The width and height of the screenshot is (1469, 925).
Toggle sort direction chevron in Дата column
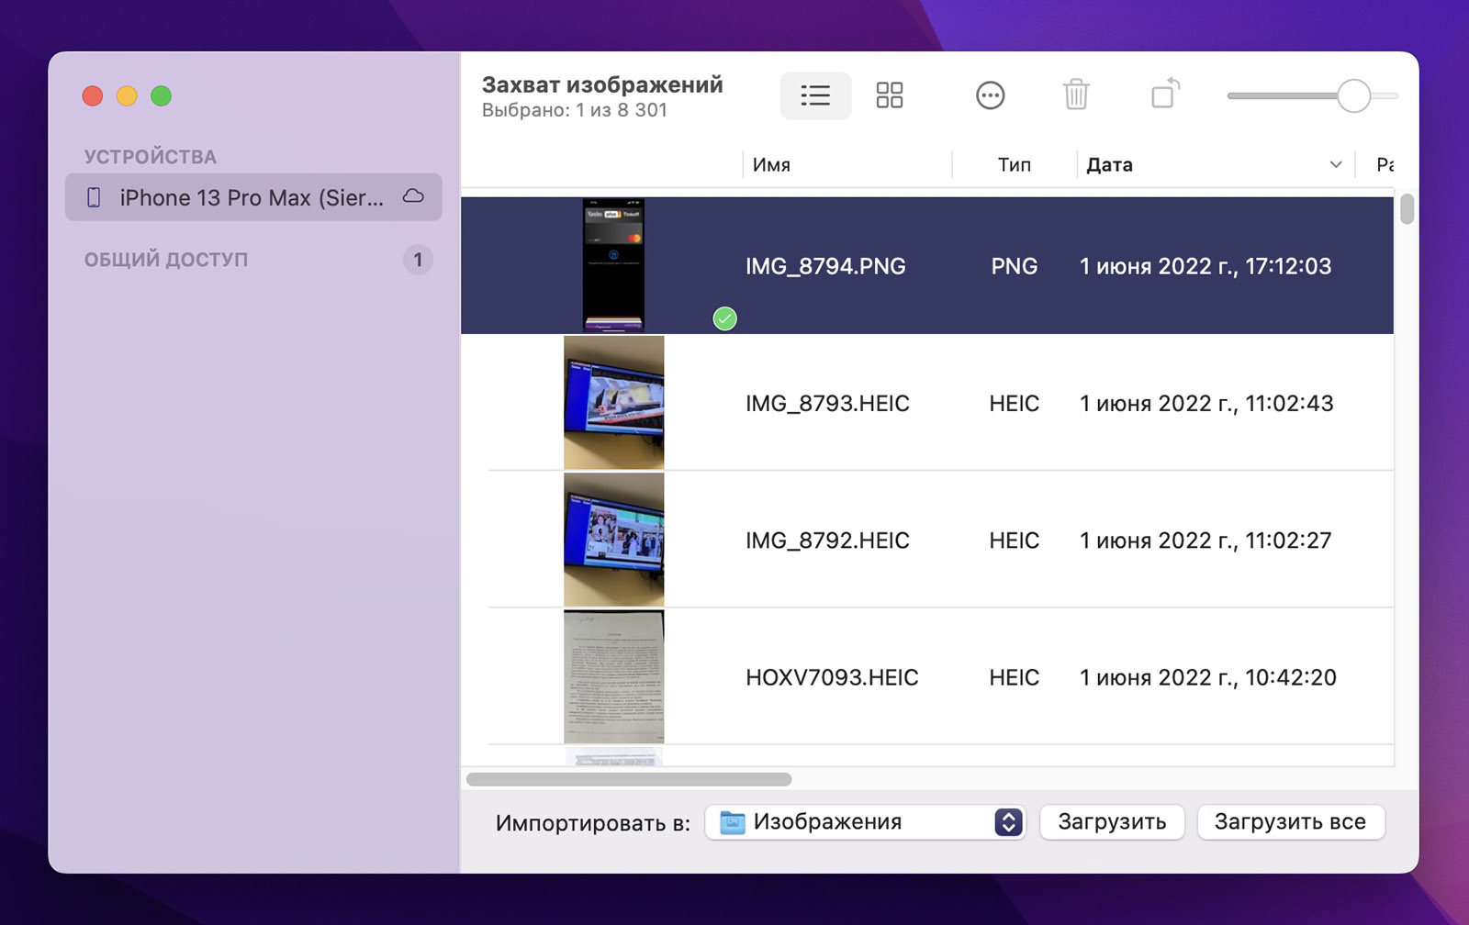1336,165
